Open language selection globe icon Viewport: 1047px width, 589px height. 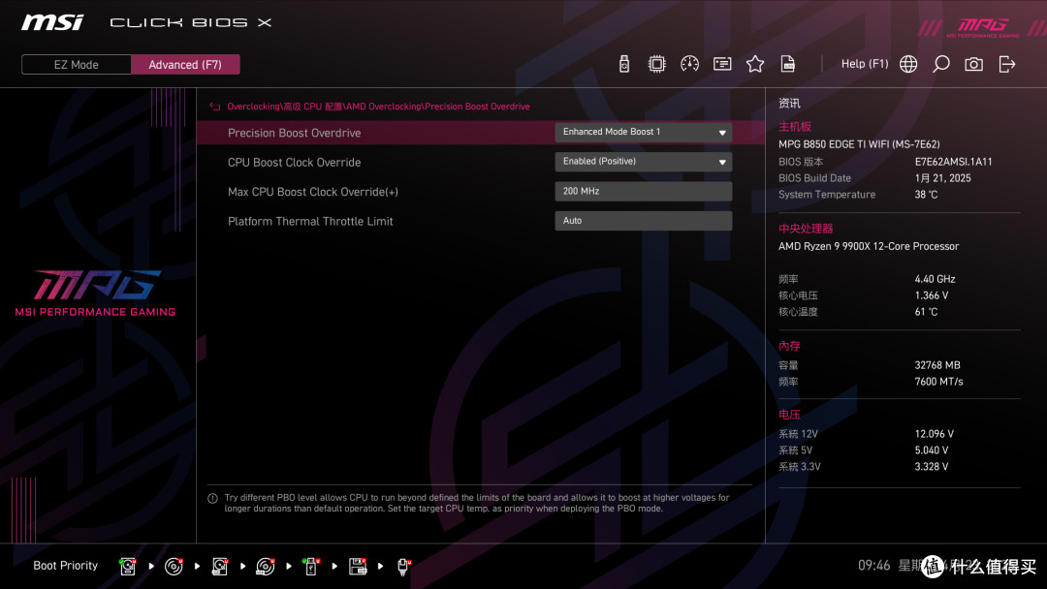coord(908,64)
